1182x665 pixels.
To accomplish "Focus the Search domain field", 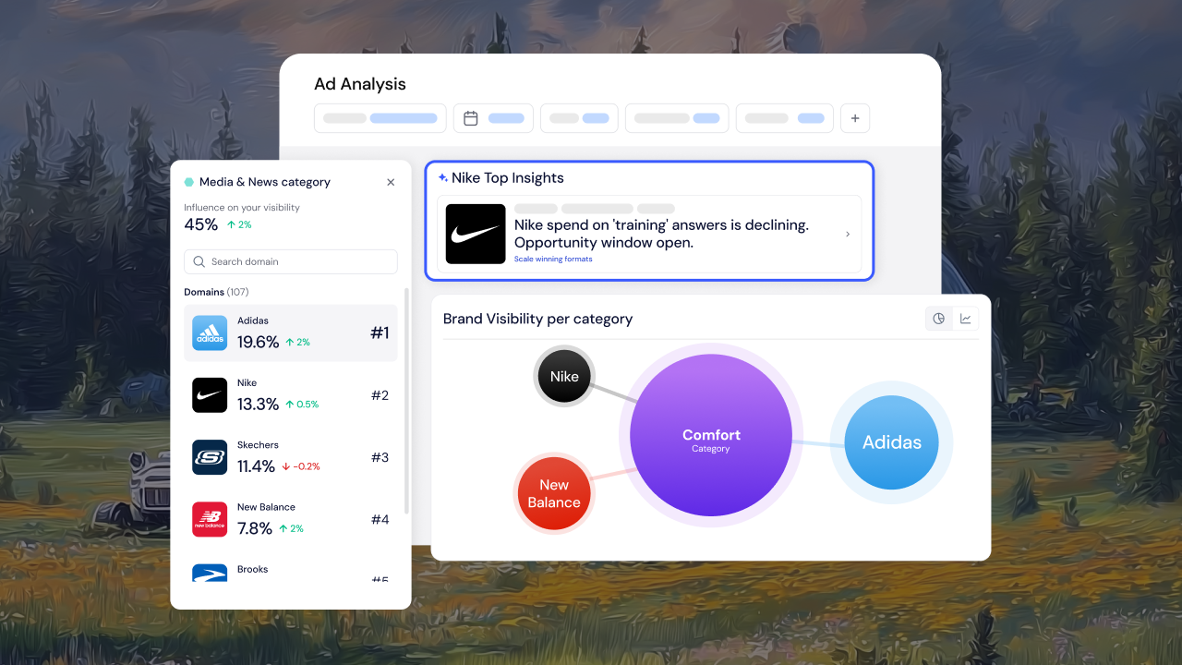I will click(291, 261).
